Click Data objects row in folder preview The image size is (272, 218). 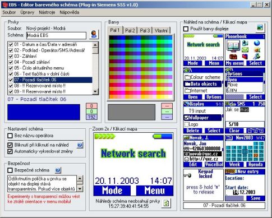coord(203,84)
